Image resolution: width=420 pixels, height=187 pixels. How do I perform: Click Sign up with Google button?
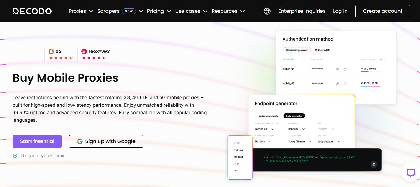tap(106, 141)
